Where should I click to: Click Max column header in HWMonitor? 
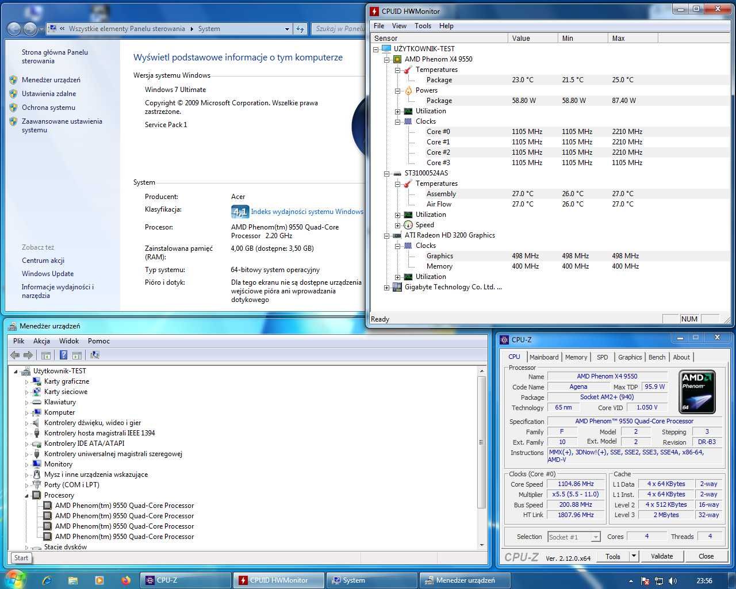coord(633,38)
